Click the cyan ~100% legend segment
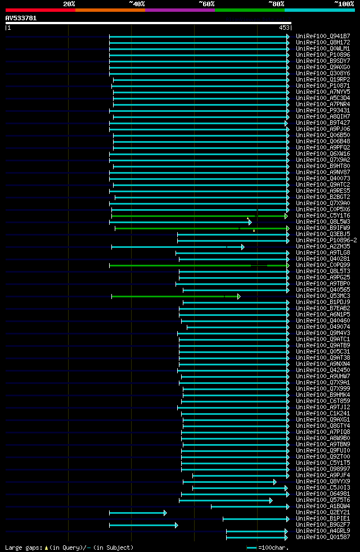 point(320,10)
